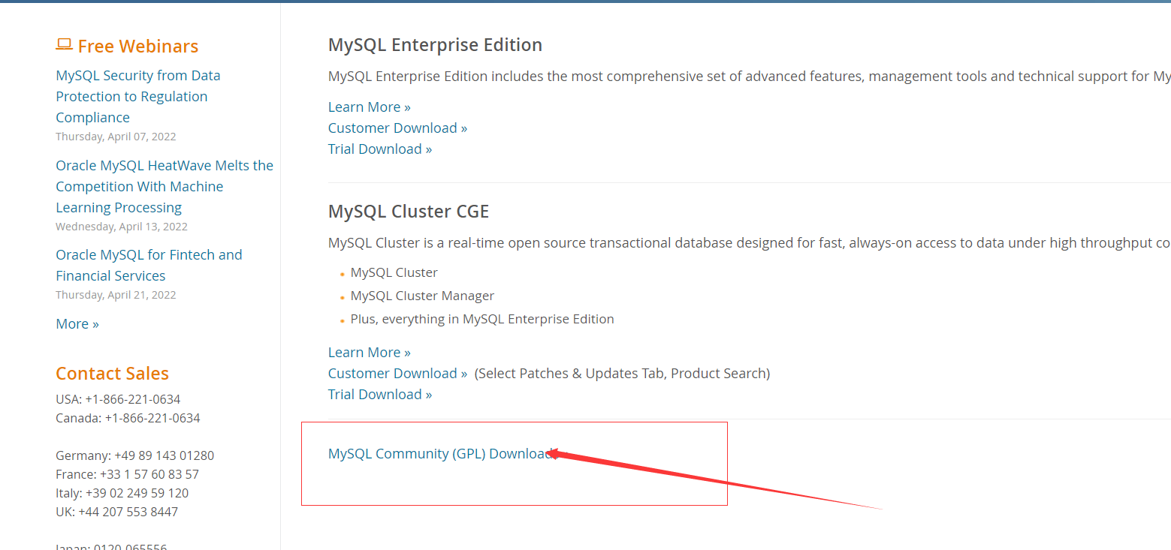Click the More » link under webinars
This screenshot has width=1171, height=550.
click(x=77, y=323)
